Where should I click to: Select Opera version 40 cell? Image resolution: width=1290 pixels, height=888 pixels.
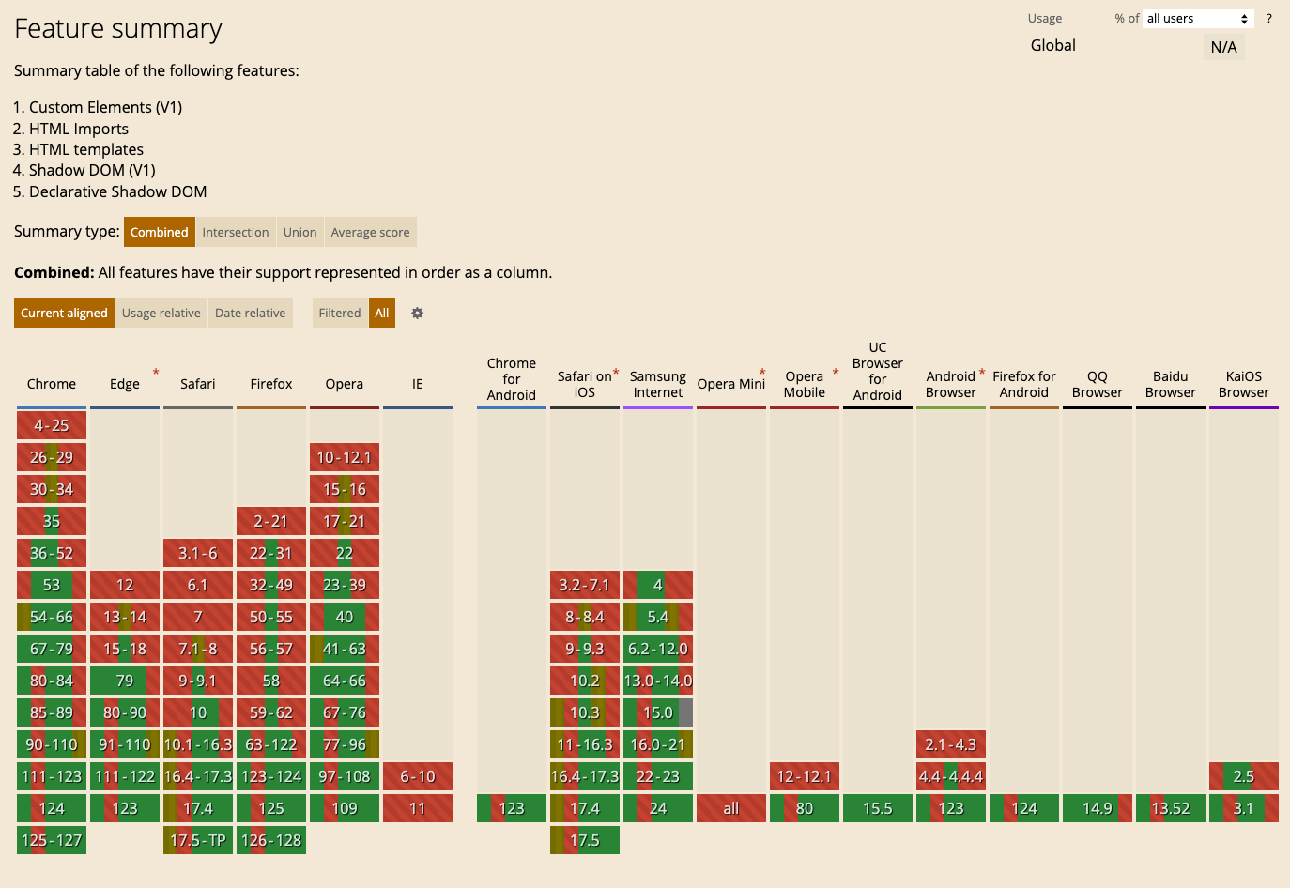click(345, 617)
